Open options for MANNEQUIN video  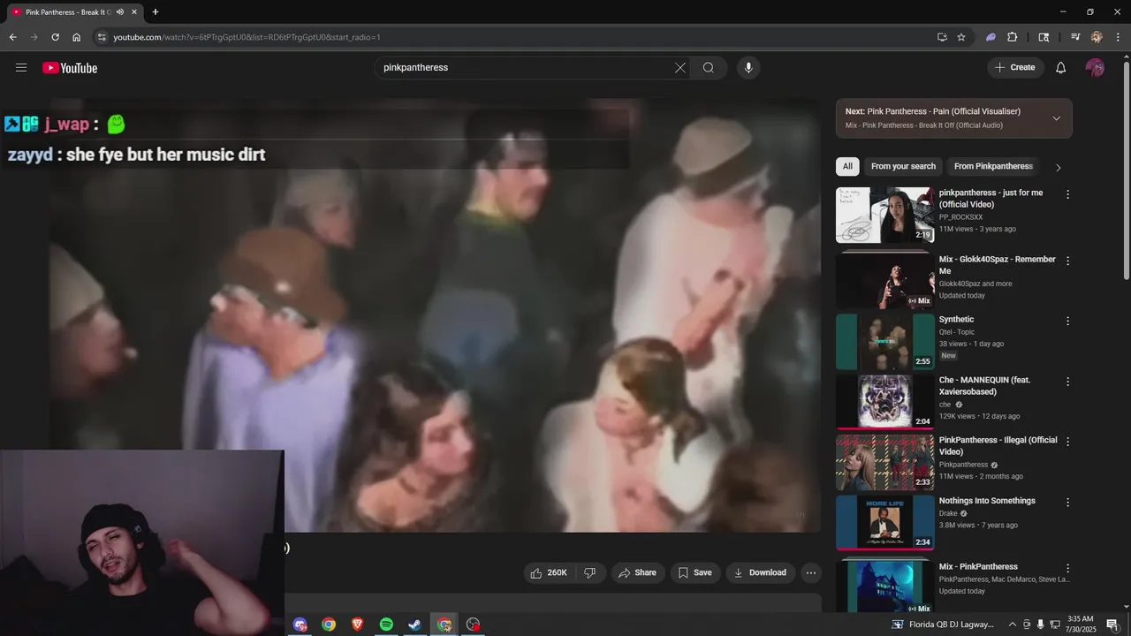pos(1067,382)
